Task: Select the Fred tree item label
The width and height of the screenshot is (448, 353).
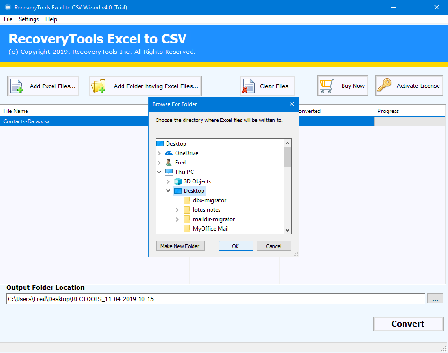Action: tap(180, 163)
